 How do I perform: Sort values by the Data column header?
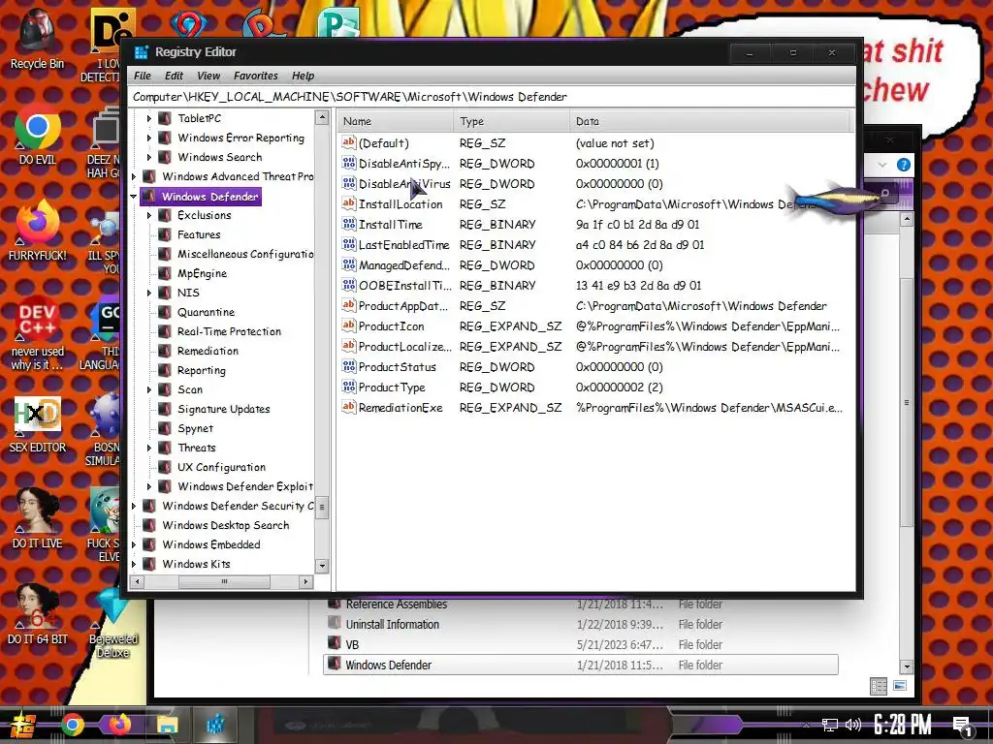pyautogui.click(x=709, y=121)
